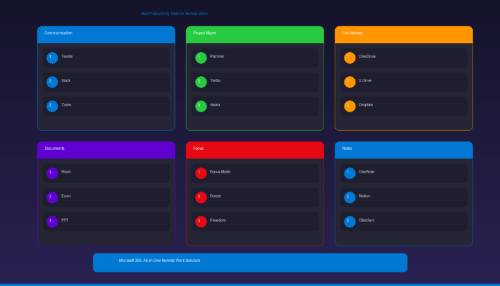
Task: Click the orange 2 badge beside G Drive
Action: [x=350, y=82]
